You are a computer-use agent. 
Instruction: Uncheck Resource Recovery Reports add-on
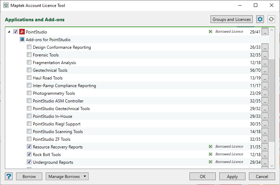pyautogui.click(x=29, y=147)
